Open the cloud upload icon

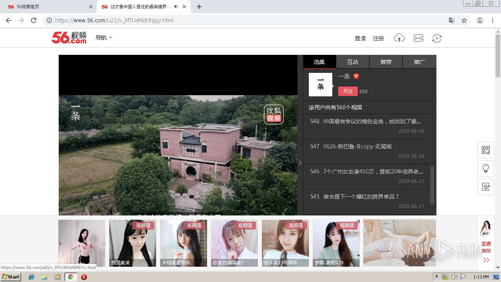tap(399, 38)
